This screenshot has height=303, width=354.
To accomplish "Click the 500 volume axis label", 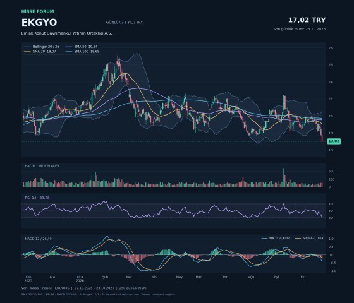I will coord(331,171).
